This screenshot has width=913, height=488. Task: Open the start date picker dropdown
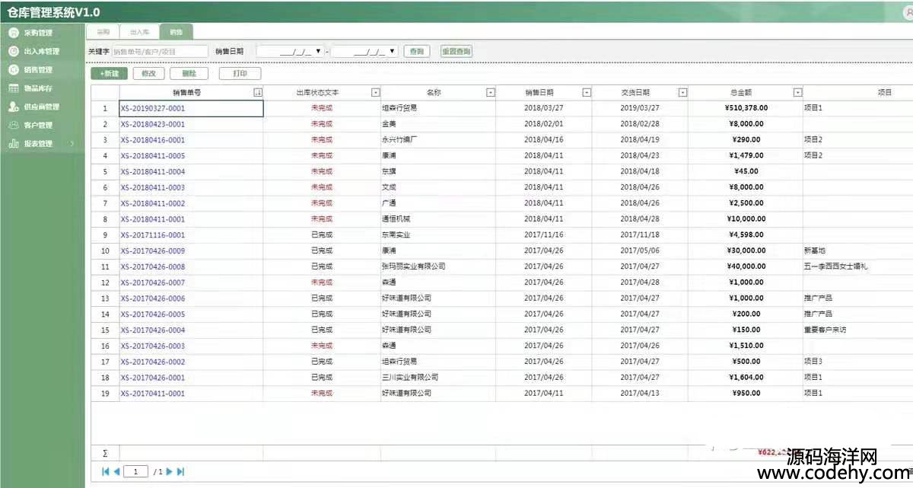click(318, 51)
